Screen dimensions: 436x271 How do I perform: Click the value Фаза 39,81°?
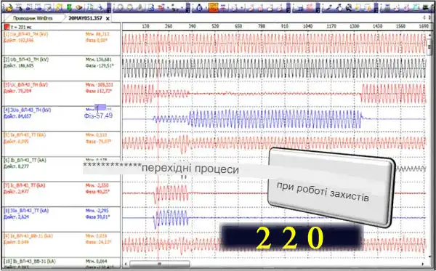click(x=97, y=217)
